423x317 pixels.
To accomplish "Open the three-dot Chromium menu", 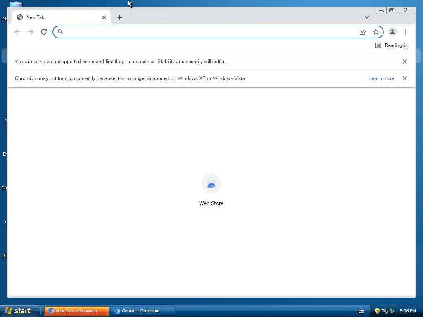I will tap(406, 32).
